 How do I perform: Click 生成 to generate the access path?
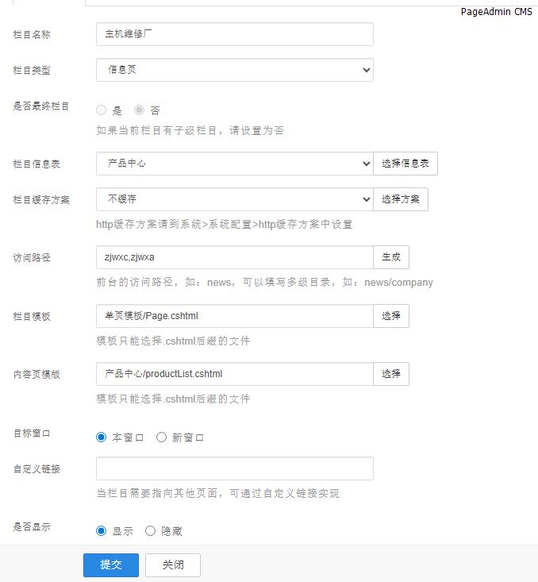coord(391,257)
